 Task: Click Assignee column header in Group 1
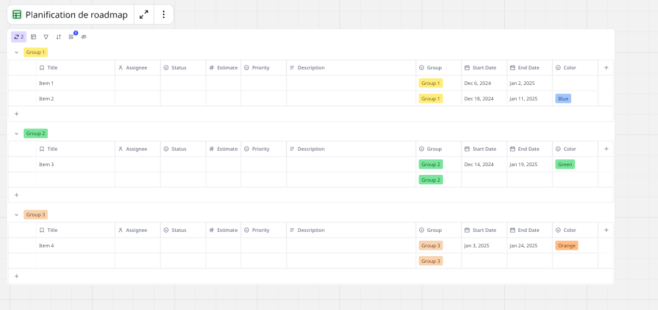tap(138, 68)
